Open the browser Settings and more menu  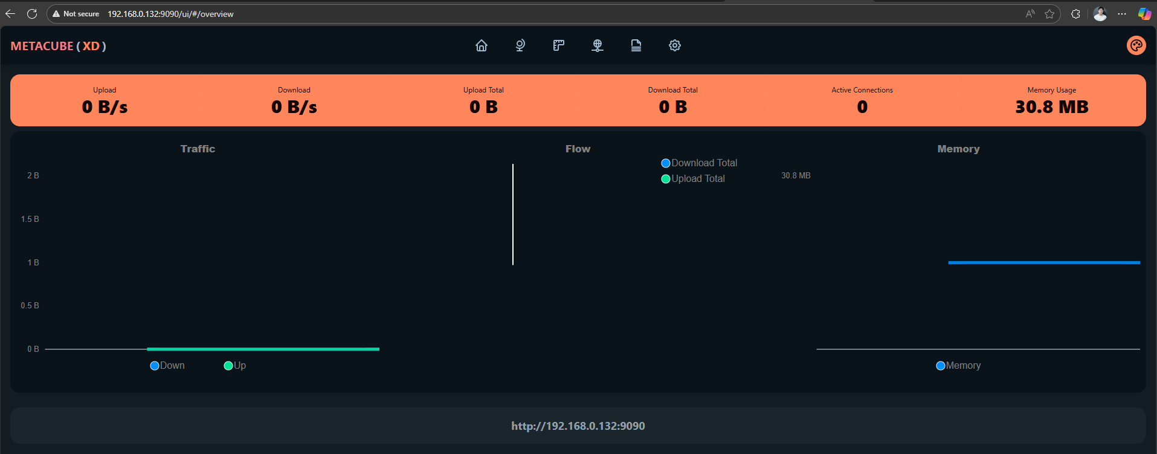[1122, 14]
